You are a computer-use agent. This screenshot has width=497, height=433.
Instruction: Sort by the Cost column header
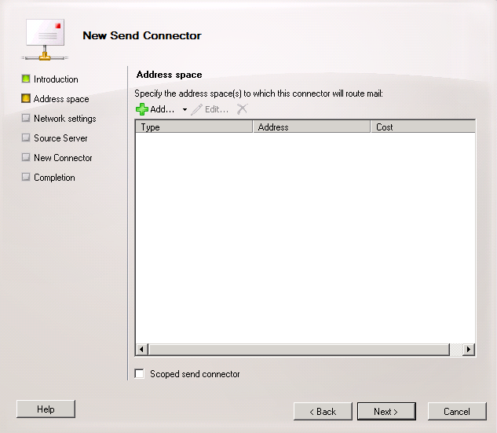point(423,127)
